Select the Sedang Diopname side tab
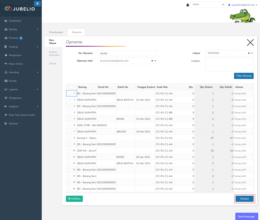260x220 pixels. point(54,54)
